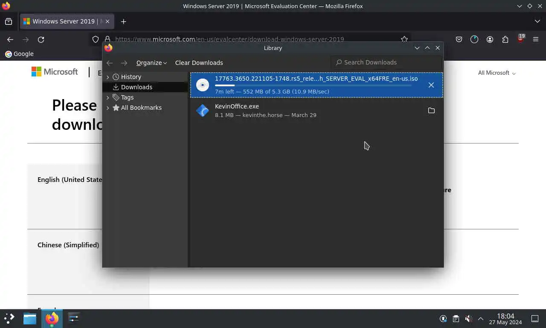Close the Windows Server 2019 tab
Image resolution: width=546 pixels, height=328 pixels.
(107, 21)
